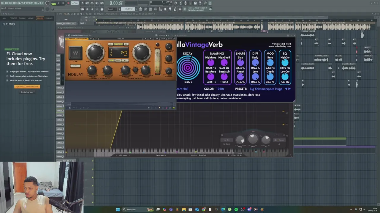Click the undo history icon in toolbar
Viewport: 380px width, 213px height.
coord(176,3)
